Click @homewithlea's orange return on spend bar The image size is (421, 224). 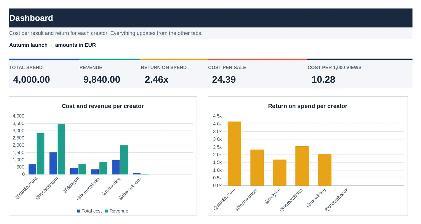click(302, 166)
